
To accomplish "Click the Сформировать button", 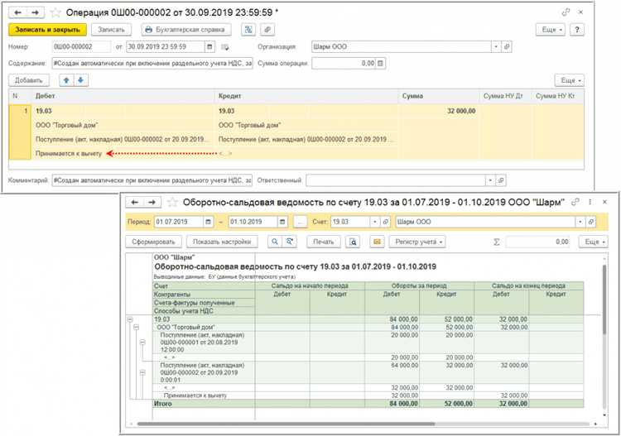I will tap(153, 242).
